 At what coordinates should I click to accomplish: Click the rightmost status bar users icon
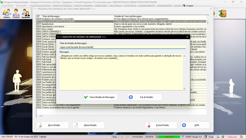coord(242,137)
